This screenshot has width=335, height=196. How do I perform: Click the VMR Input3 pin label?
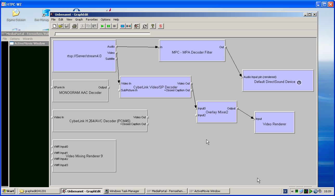tap(61, 165)
